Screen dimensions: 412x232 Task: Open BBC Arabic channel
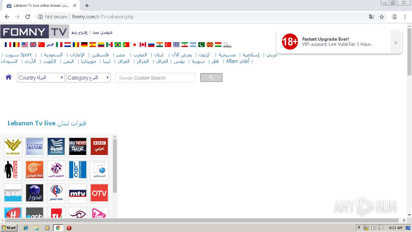pos(99,147)
